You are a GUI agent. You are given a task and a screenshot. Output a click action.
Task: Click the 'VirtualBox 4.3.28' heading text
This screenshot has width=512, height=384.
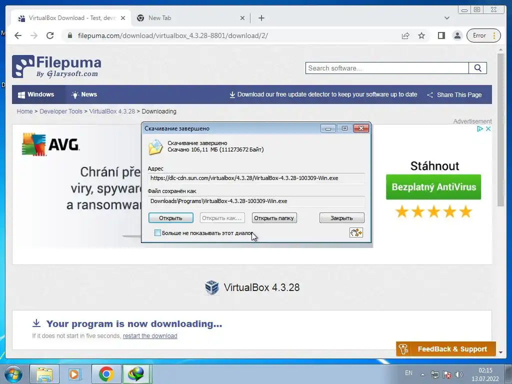pos(261,287)
